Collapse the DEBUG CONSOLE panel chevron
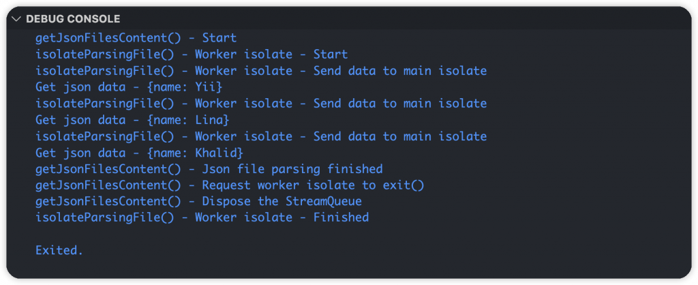Image resolution: width=698 pixels, height=285 pixels. [16, 18]
